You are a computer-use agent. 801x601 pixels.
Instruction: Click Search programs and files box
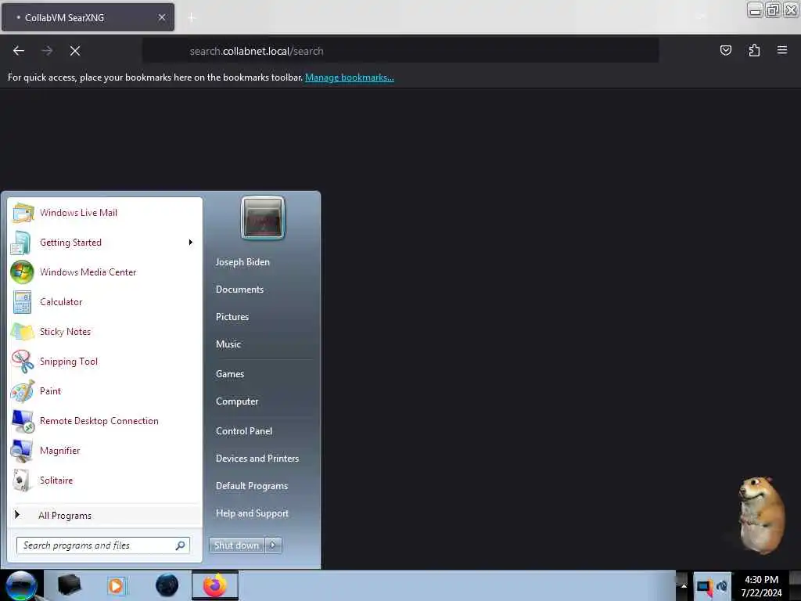(103, 545)
